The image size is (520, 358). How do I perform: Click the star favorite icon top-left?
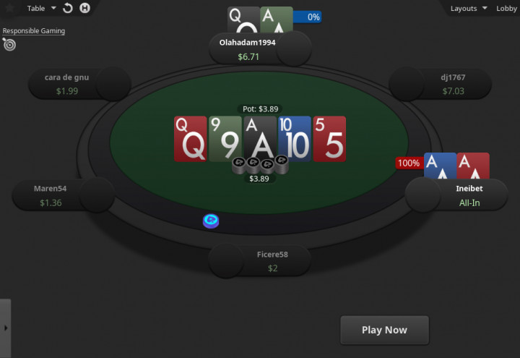[x=9, y=8]
